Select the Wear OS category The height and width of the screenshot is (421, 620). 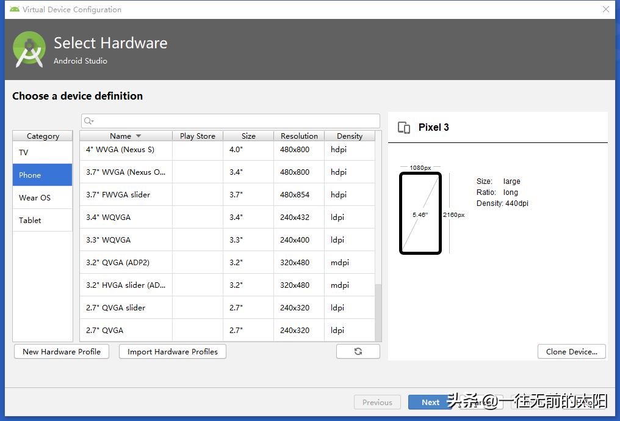(34, 197)
